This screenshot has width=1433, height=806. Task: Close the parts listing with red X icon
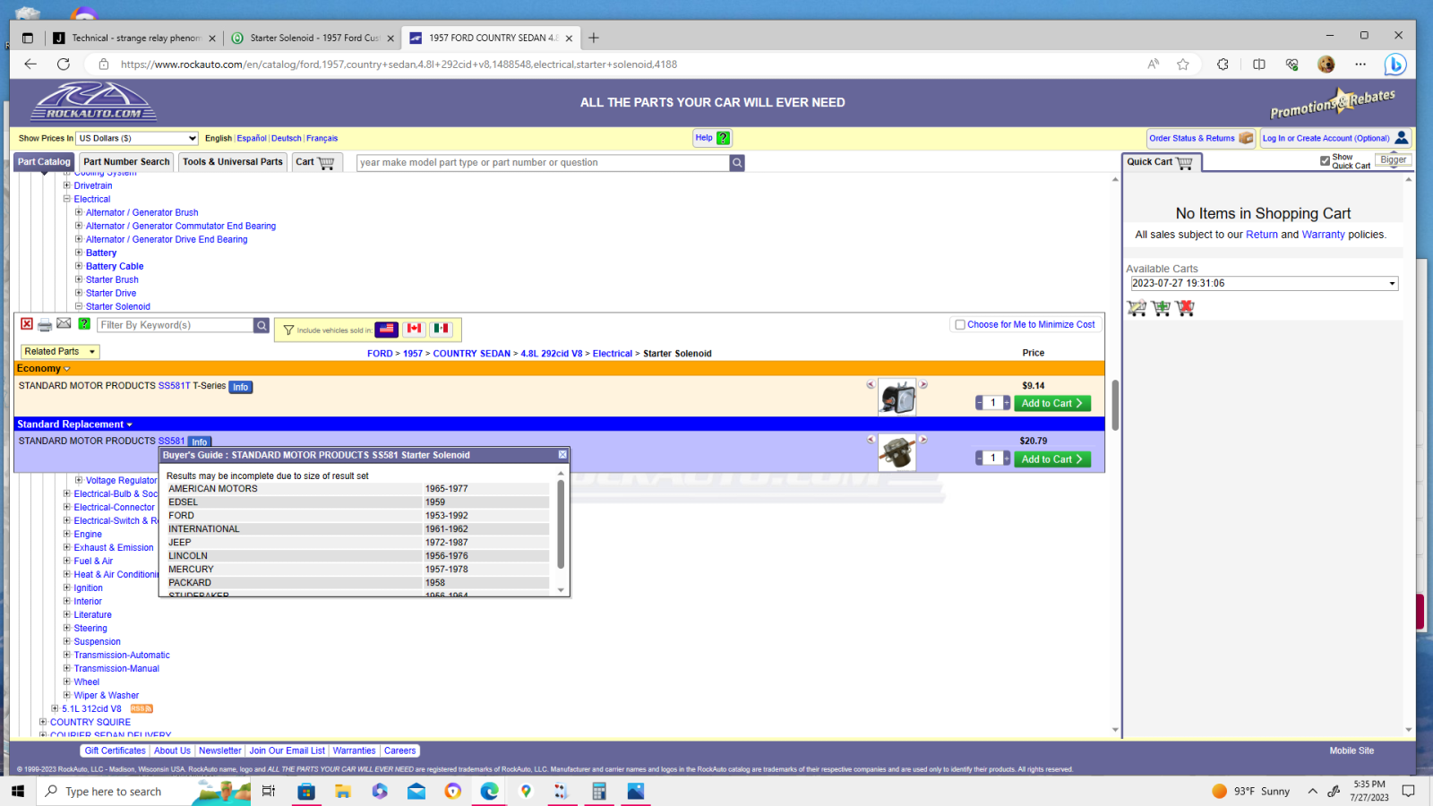tap(27, 324)
